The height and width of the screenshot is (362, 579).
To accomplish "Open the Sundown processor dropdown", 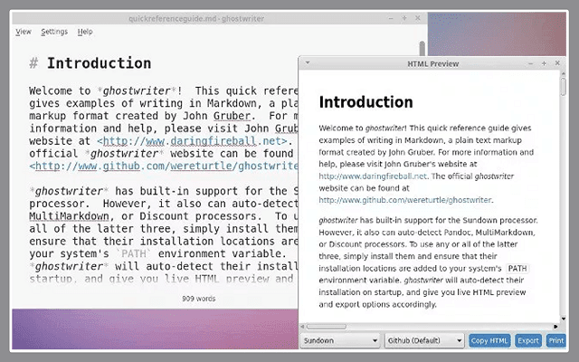I will click(x=340, y=341).
